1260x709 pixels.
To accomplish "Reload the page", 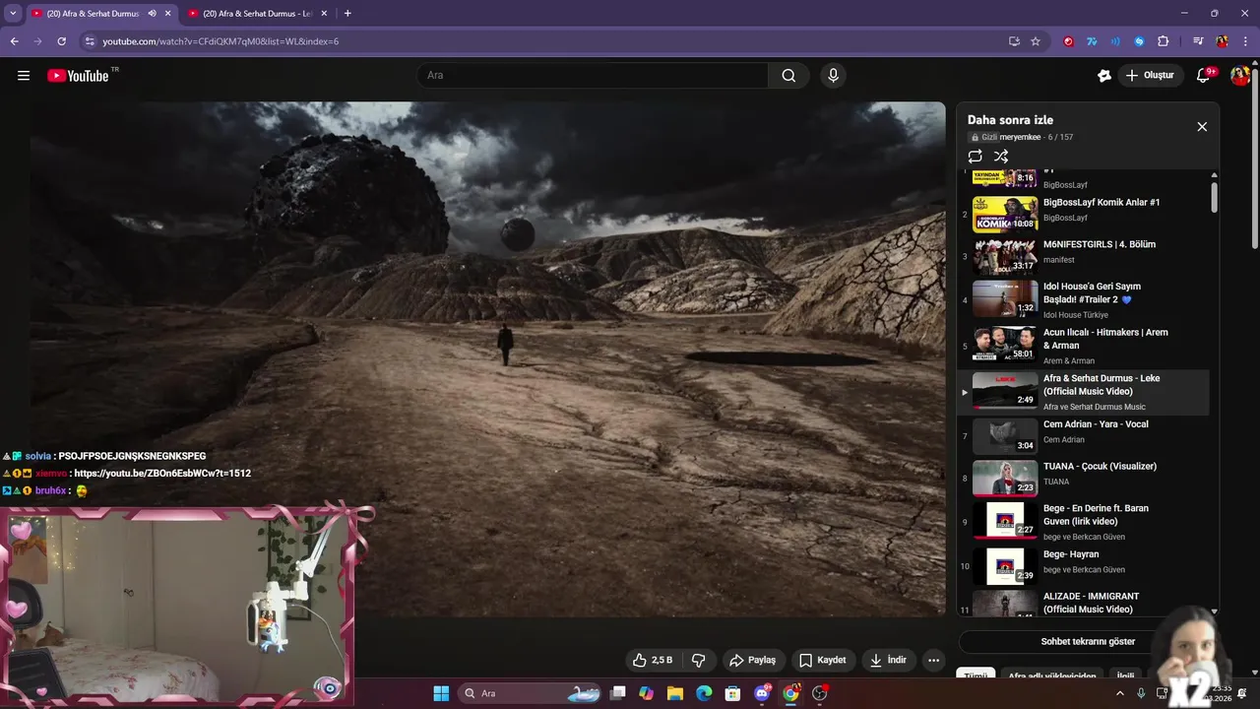I will (x=61, y=41).
